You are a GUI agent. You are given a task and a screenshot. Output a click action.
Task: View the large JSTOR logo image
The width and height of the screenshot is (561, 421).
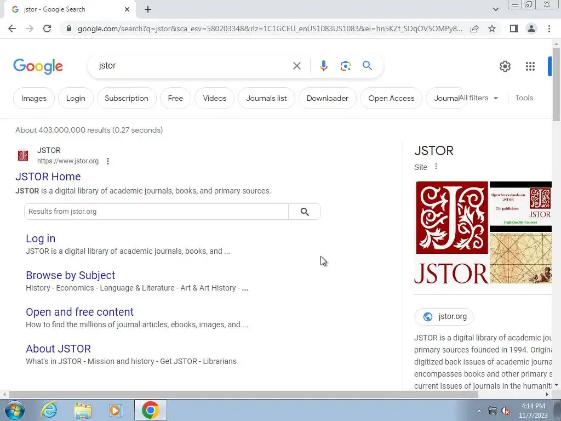coord(451,232)
